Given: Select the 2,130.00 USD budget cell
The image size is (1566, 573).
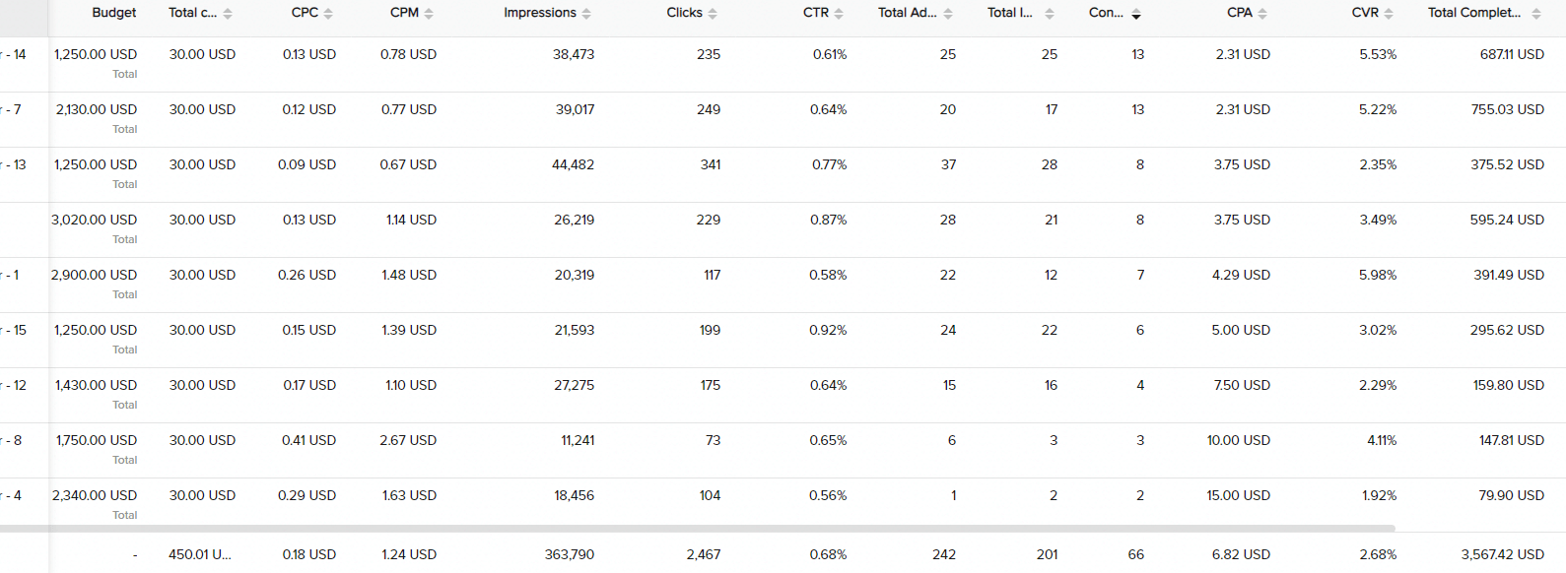Looking at the screenshot, I should [97, 109].
